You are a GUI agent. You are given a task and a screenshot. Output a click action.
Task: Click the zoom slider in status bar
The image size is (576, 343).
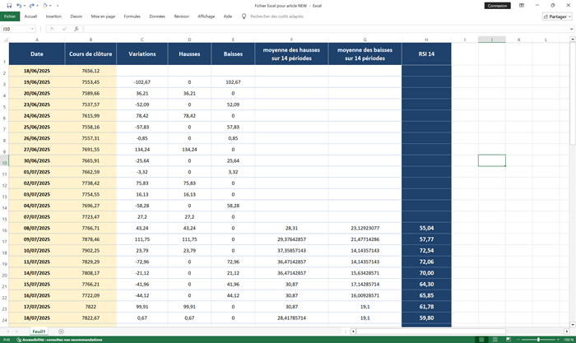click(537, 339)
